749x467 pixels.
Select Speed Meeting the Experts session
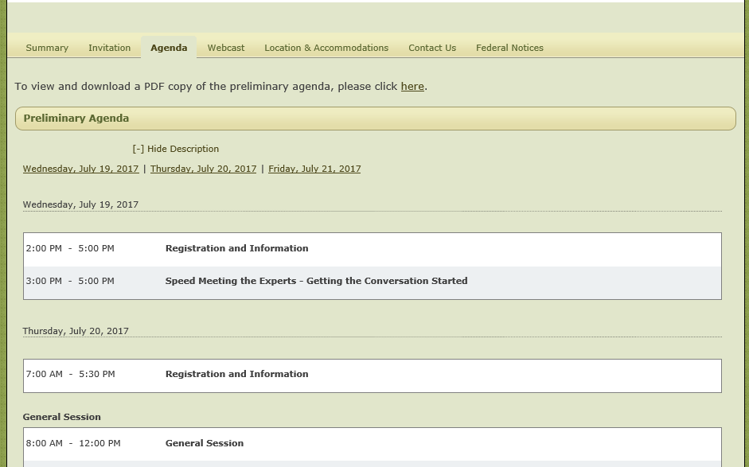[x=316, y=281]
